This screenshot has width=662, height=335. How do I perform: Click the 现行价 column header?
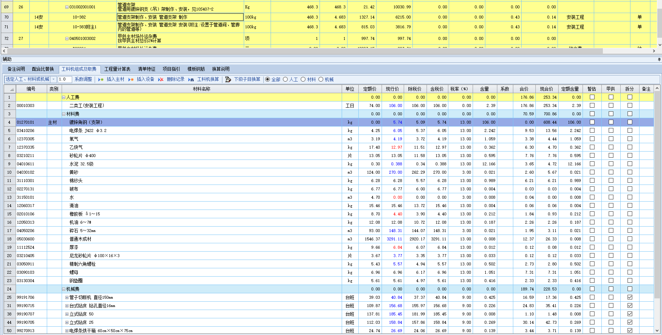point(392,89)
